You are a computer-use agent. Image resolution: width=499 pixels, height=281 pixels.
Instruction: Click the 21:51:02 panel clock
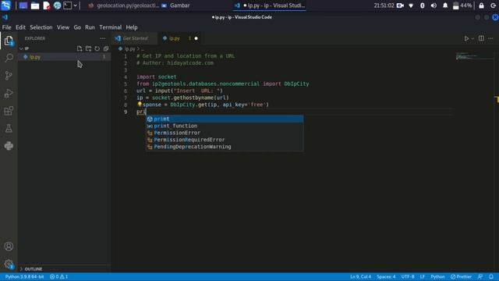pyautogui.click(x=384, y=5)
